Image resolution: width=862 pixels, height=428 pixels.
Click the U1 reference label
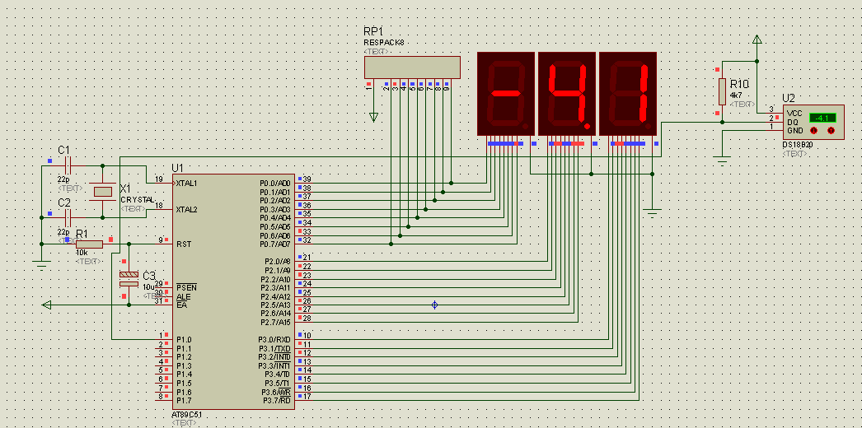pos(177,168)
